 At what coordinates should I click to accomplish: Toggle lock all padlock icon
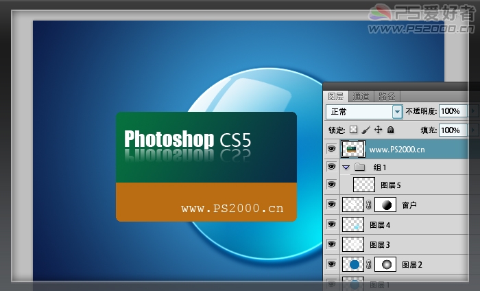(390, 130)
